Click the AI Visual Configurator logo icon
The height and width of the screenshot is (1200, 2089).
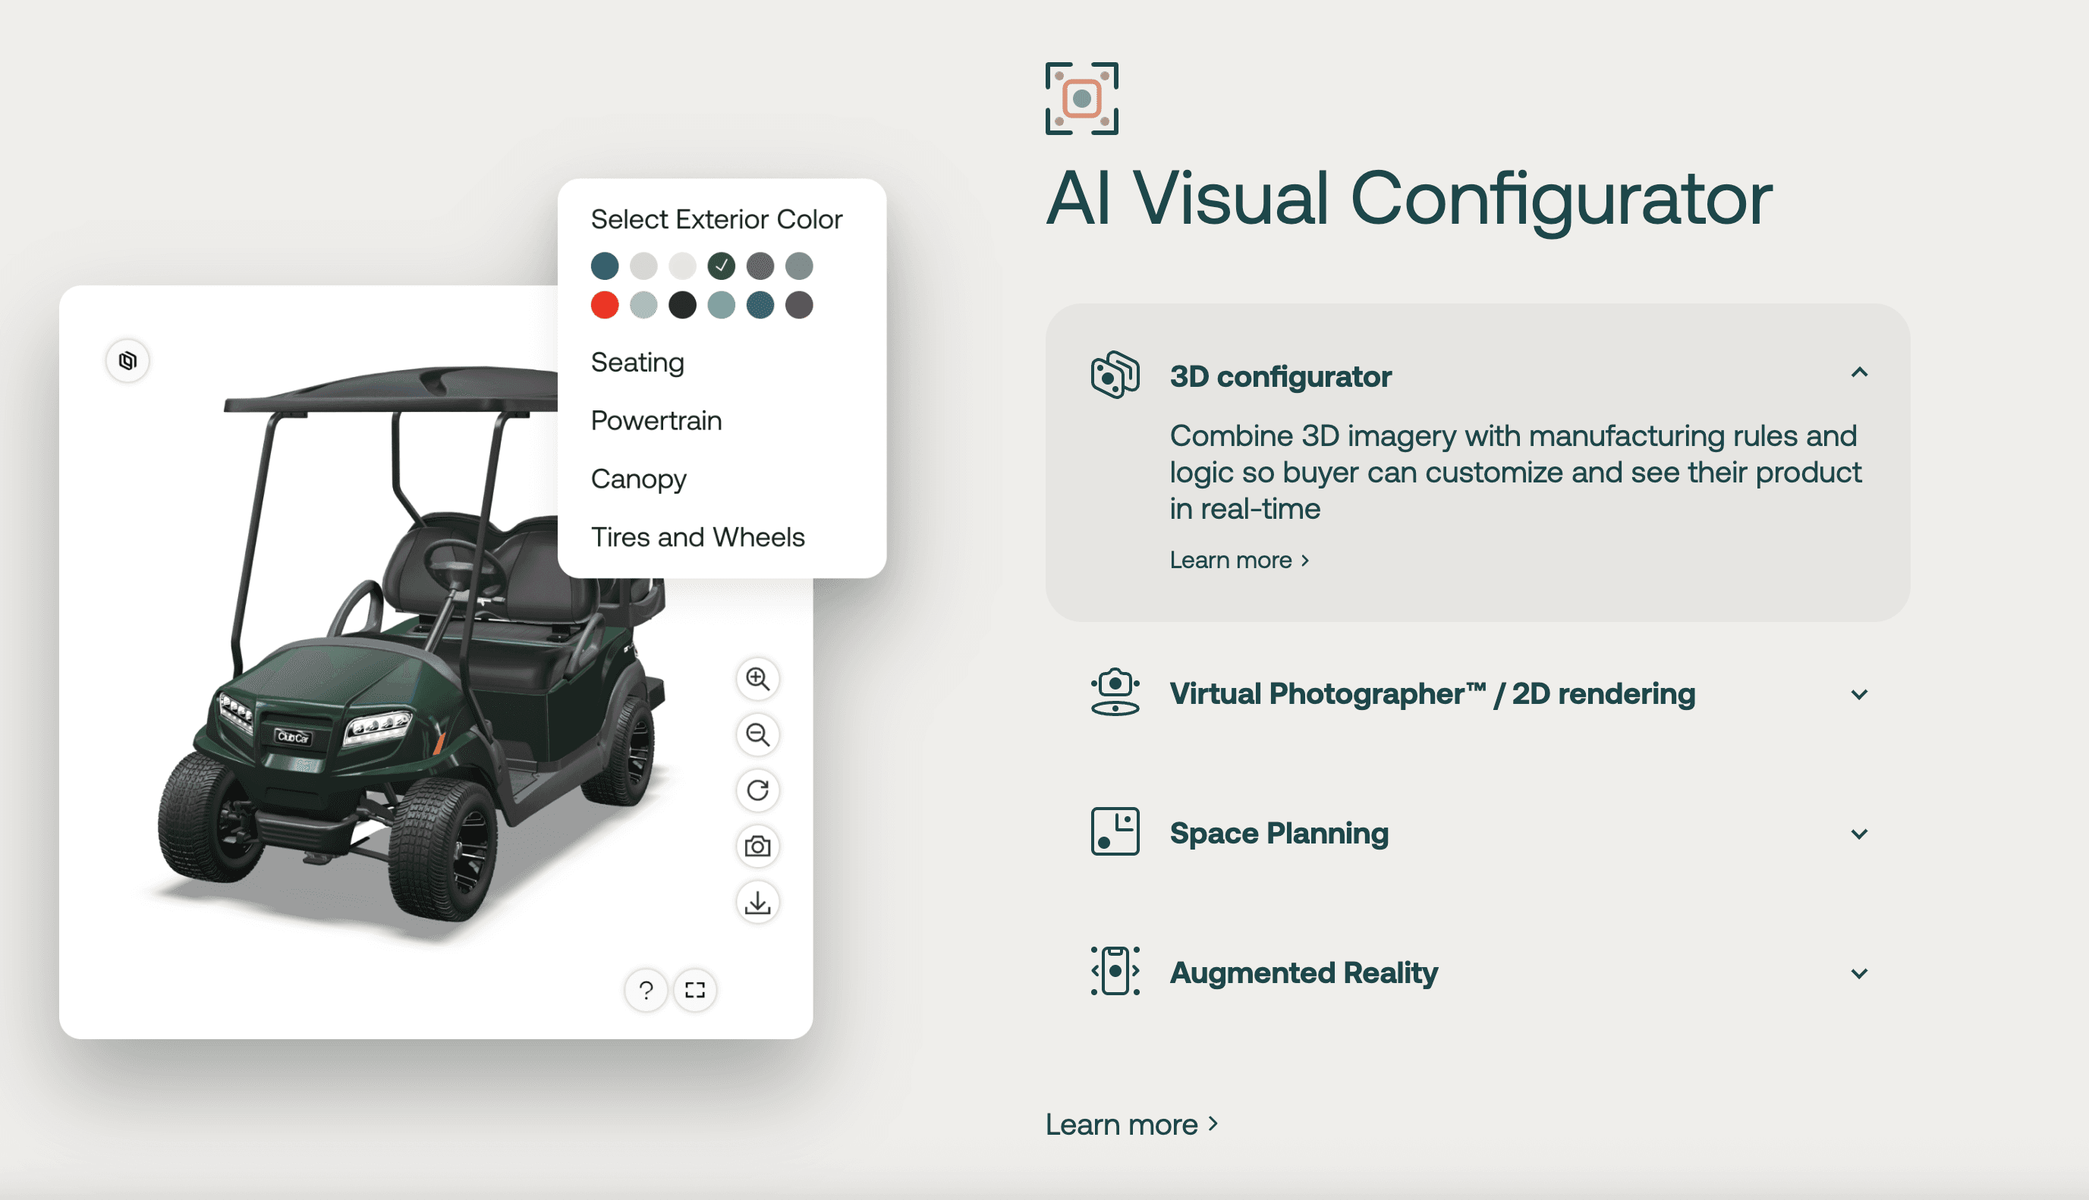[x=1081, y=99]
